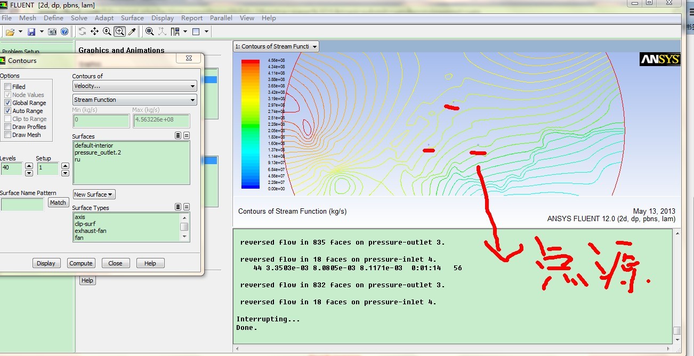Toggle the Draw Mesh checkbox
Screen dimensions: 694x356
(x=8, y=135)
